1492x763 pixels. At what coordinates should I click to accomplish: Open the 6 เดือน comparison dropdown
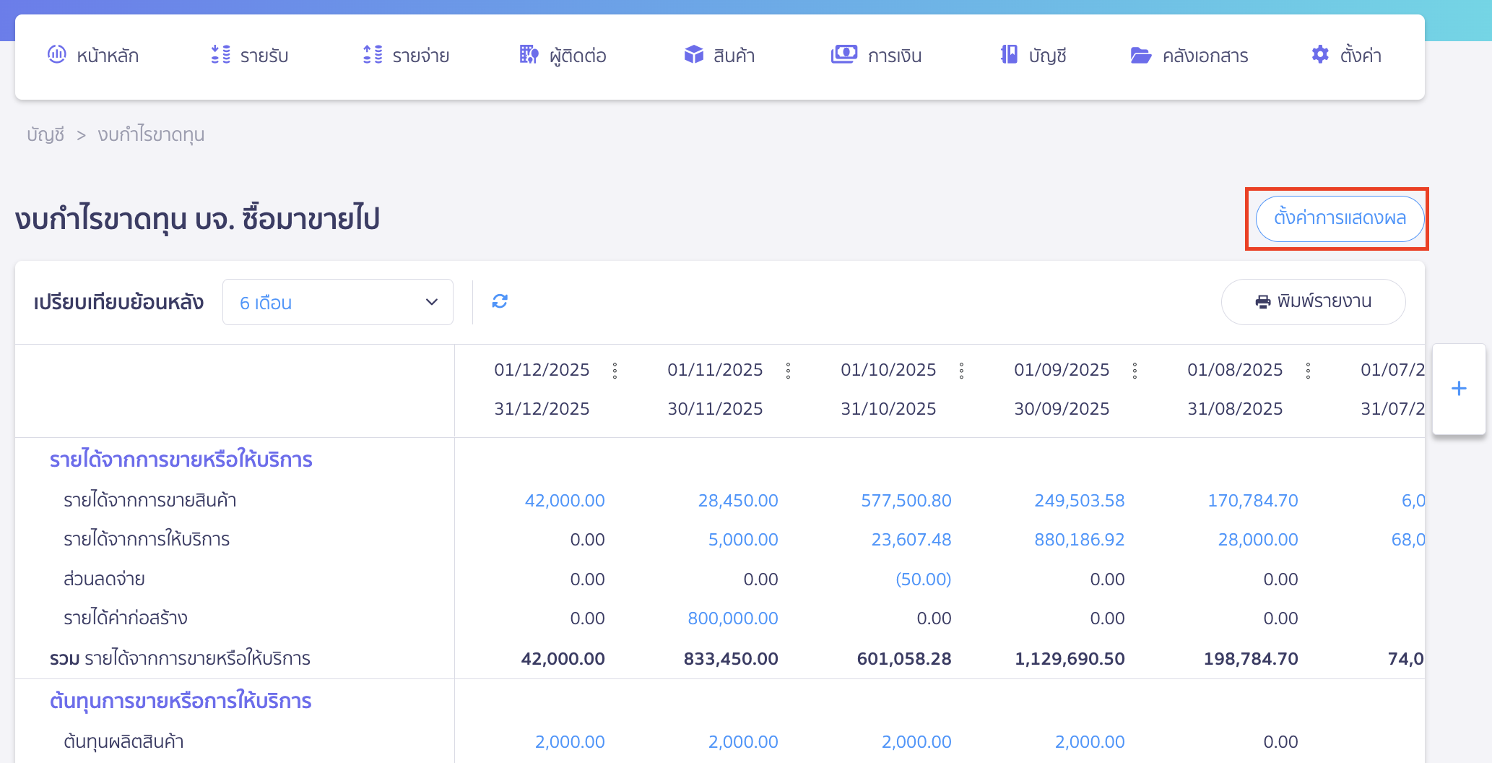337,302
